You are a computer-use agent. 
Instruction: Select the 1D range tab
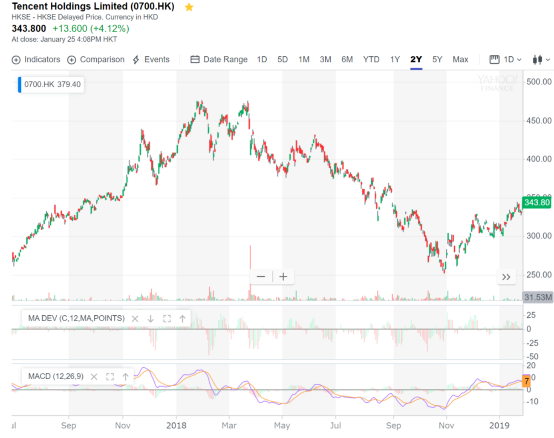[x=262, y=60]
